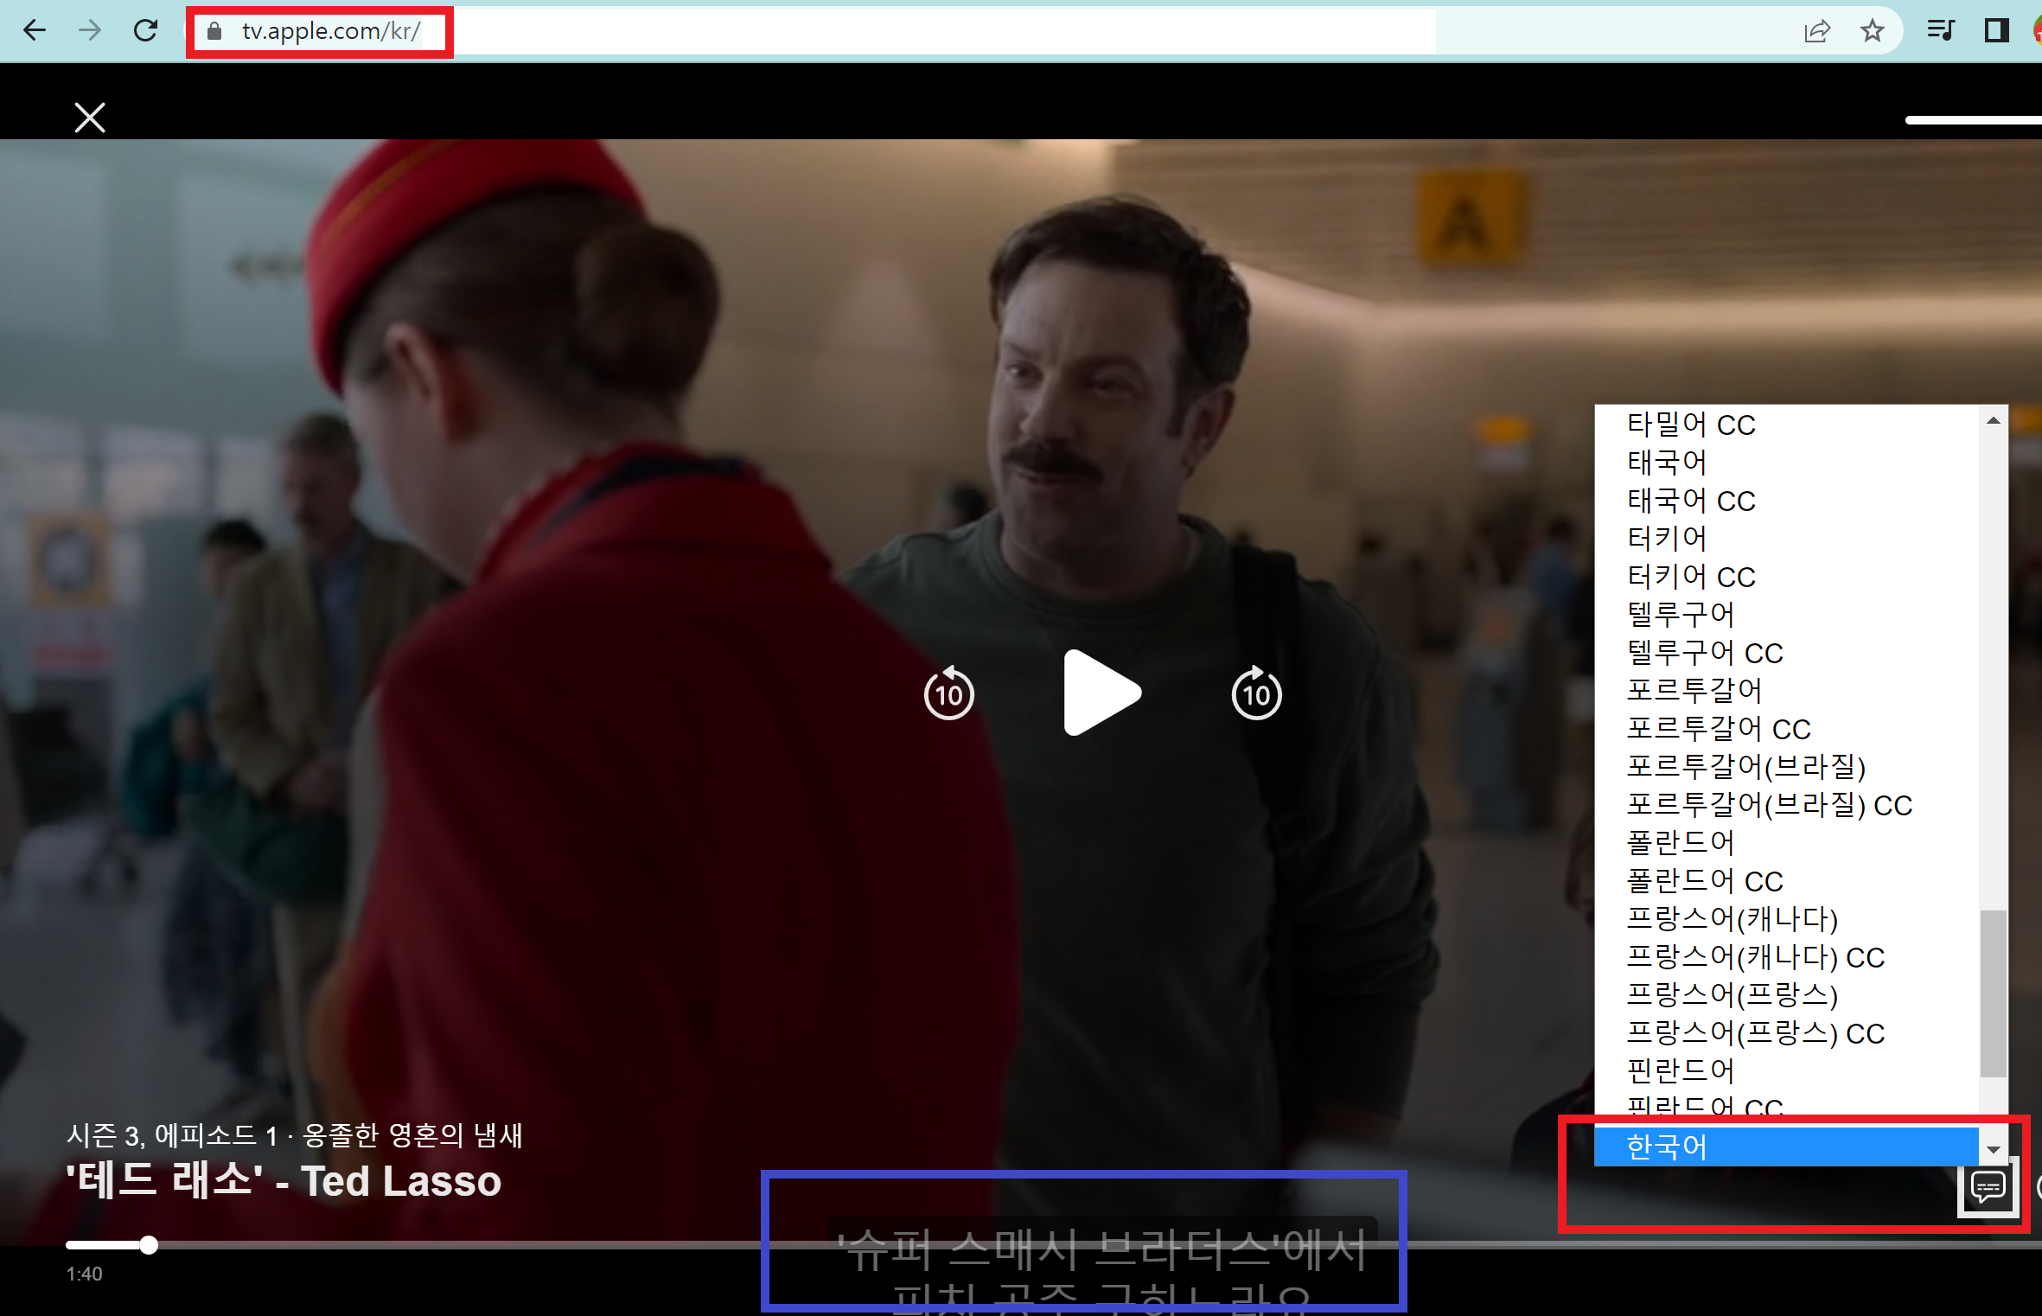
Task: Select 터키어 subtitle option
Action: click(x=1786, y=539)
